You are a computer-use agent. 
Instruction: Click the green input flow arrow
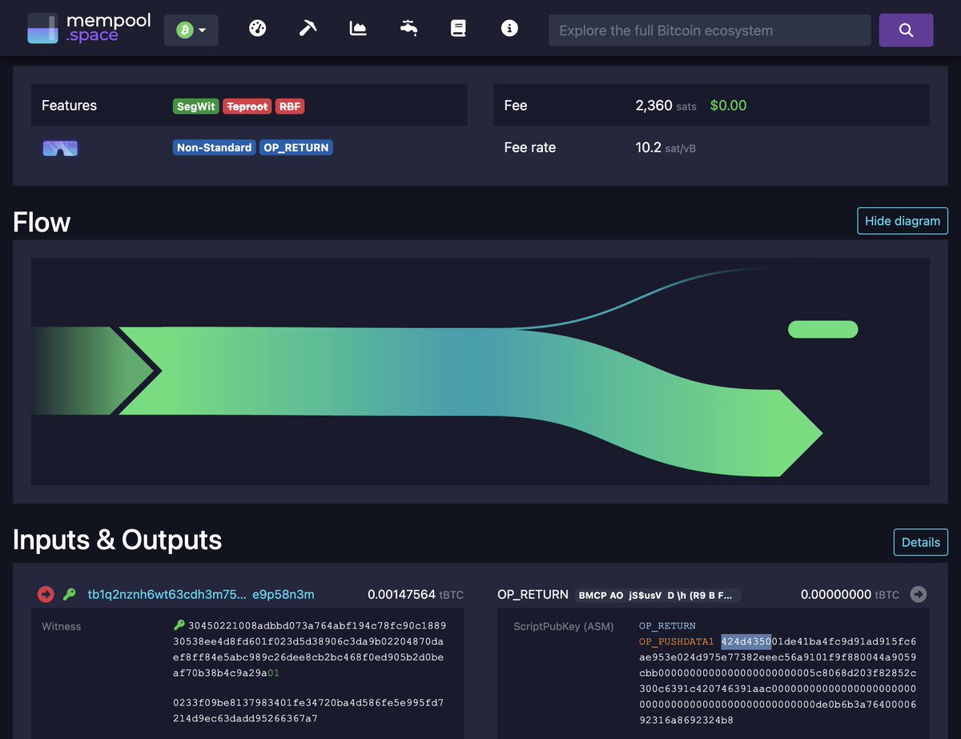click(92, 371)
